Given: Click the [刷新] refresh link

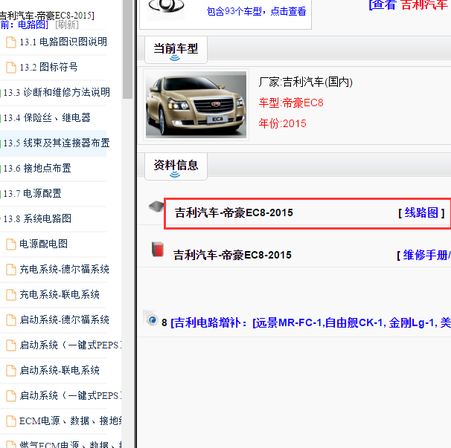Looking at the screenshot, I should pos(67,25).
